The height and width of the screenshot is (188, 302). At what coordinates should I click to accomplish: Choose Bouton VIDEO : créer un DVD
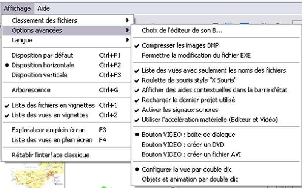click(x=216, y=145)
